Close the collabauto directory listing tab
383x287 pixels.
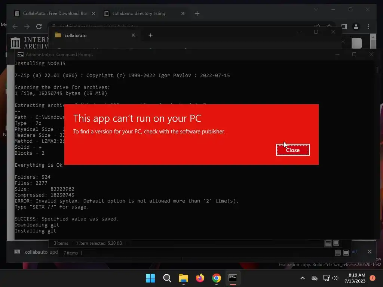(183, 13)
